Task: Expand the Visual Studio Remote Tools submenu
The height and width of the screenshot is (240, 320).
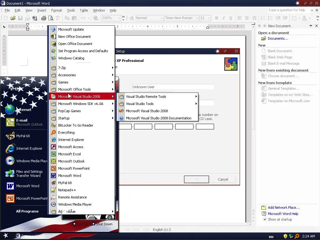Action: (157, 97)
